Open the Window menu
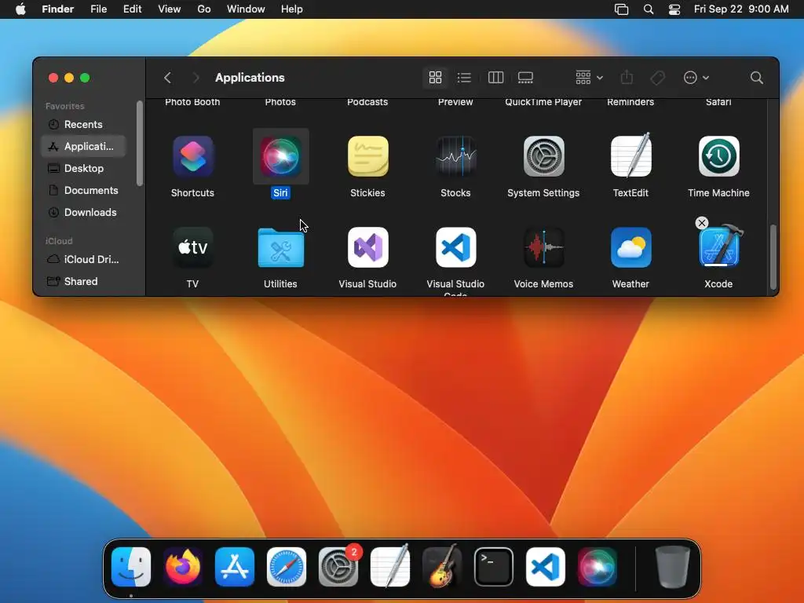804x603 pixels. point(246,9)
